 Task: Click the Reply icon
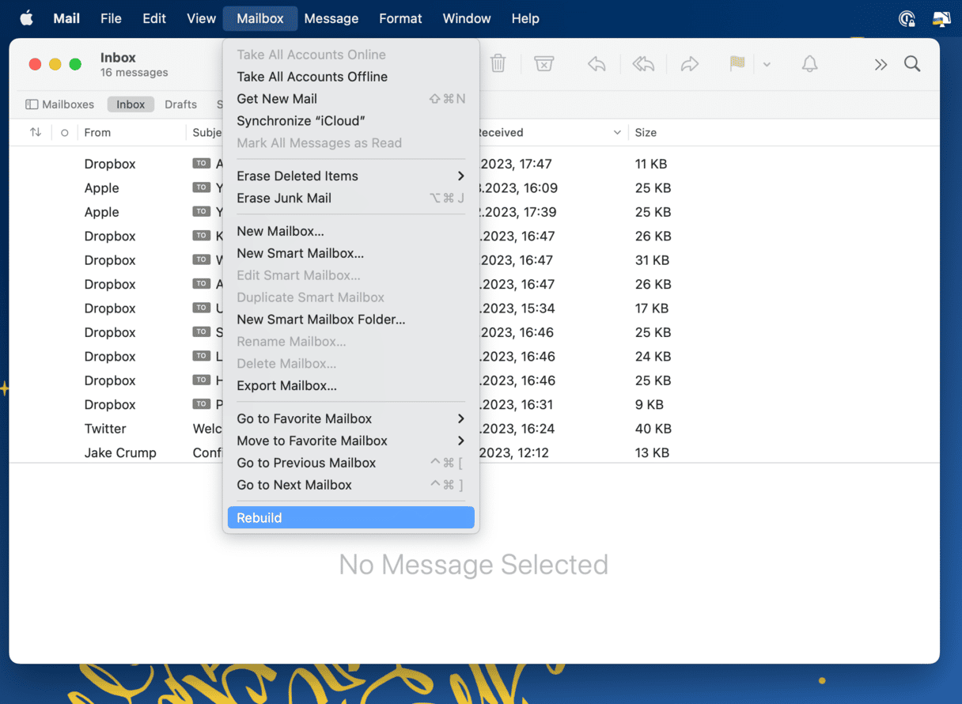tap(594, 63)
